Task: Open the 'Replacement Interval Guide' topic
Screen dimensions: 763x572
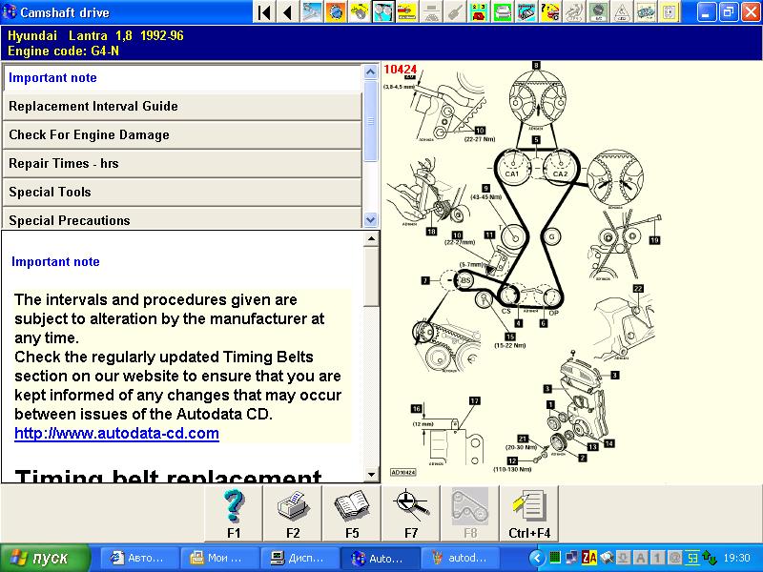Action: [x=182, y=106]
